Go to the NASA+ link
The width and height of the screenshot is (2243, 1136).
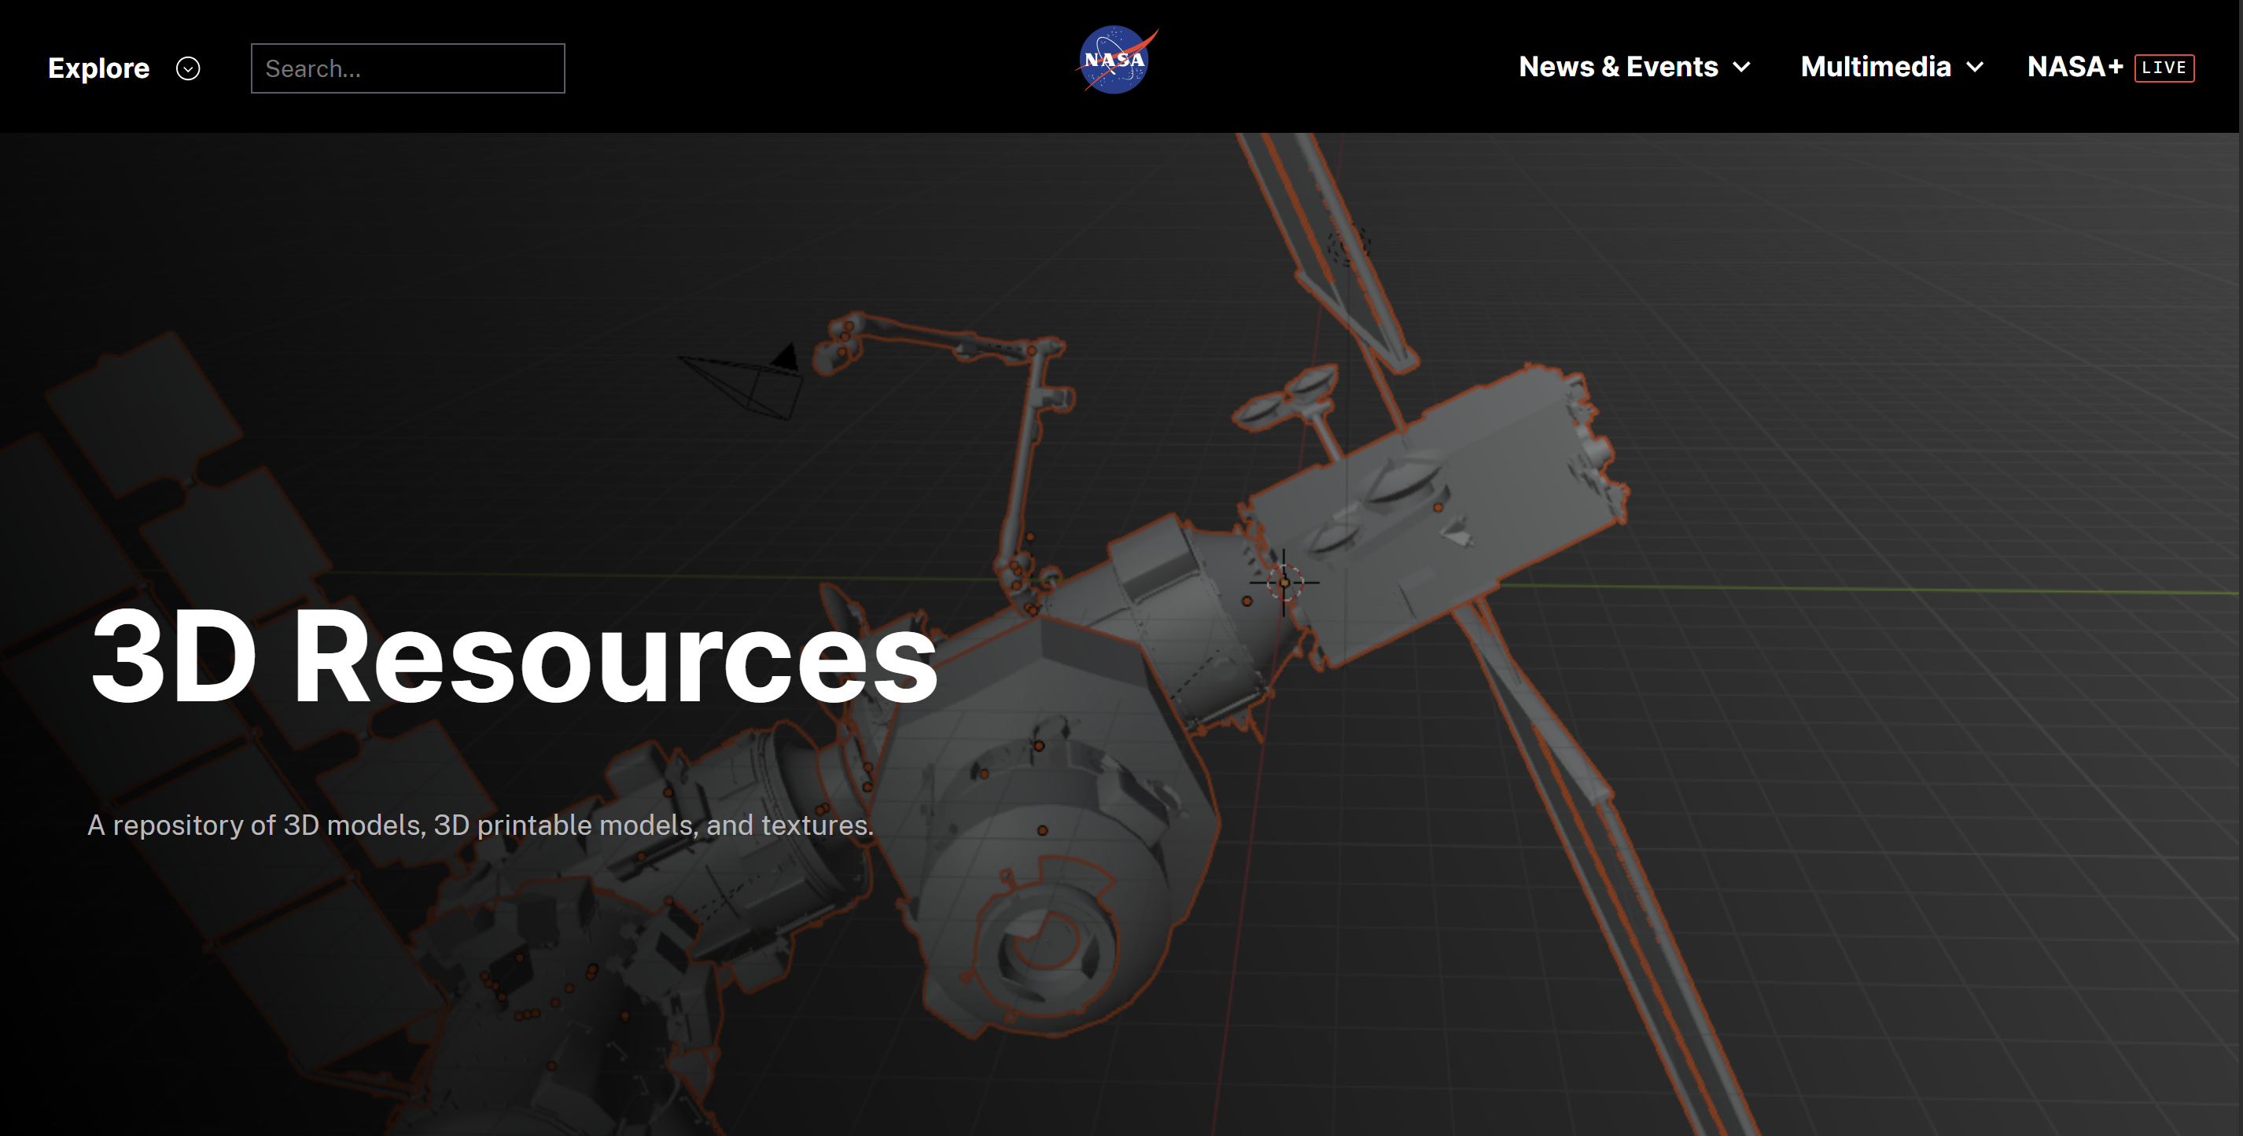click(x=2074, y=67)
